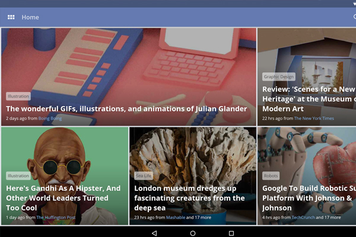Select the Illustration tag on Julian Glander story

[18, 96]
